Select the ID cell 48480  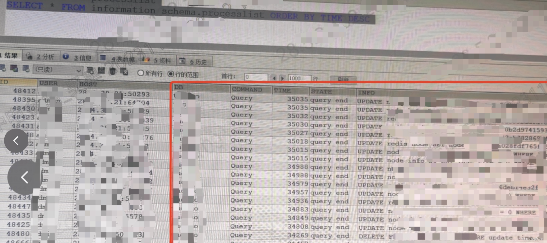(x=18, y=234)
